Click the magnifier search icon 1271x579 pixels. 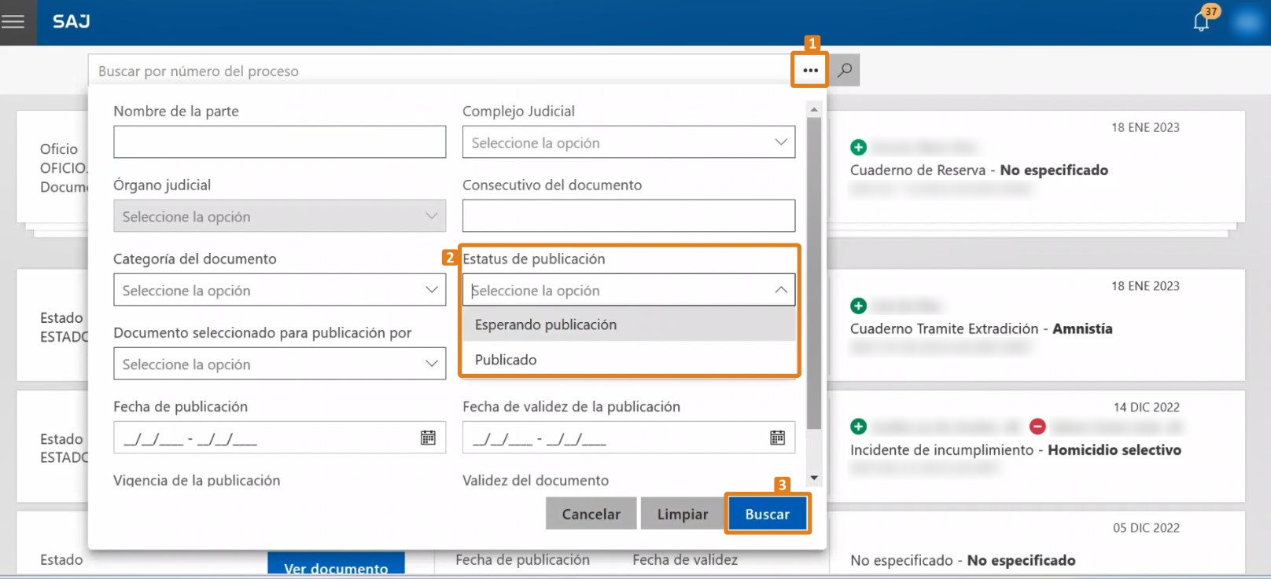click(x=845, y=70)
